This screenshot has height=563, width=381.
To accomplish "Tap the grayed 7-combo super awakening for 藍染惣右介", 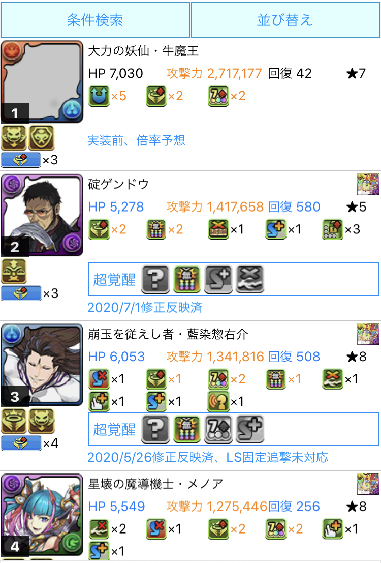I will click(x=218, y=429).
